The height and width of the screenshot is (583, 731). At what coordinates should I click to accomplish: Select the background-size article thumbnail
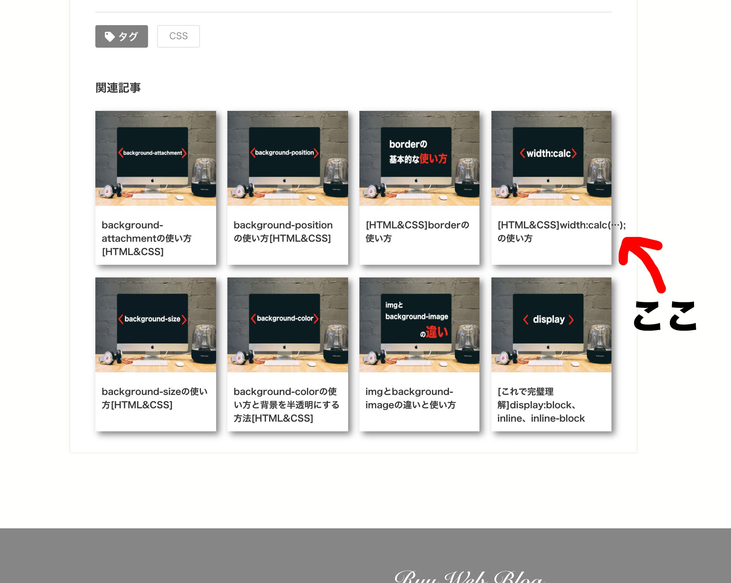[x=156, y=325]
